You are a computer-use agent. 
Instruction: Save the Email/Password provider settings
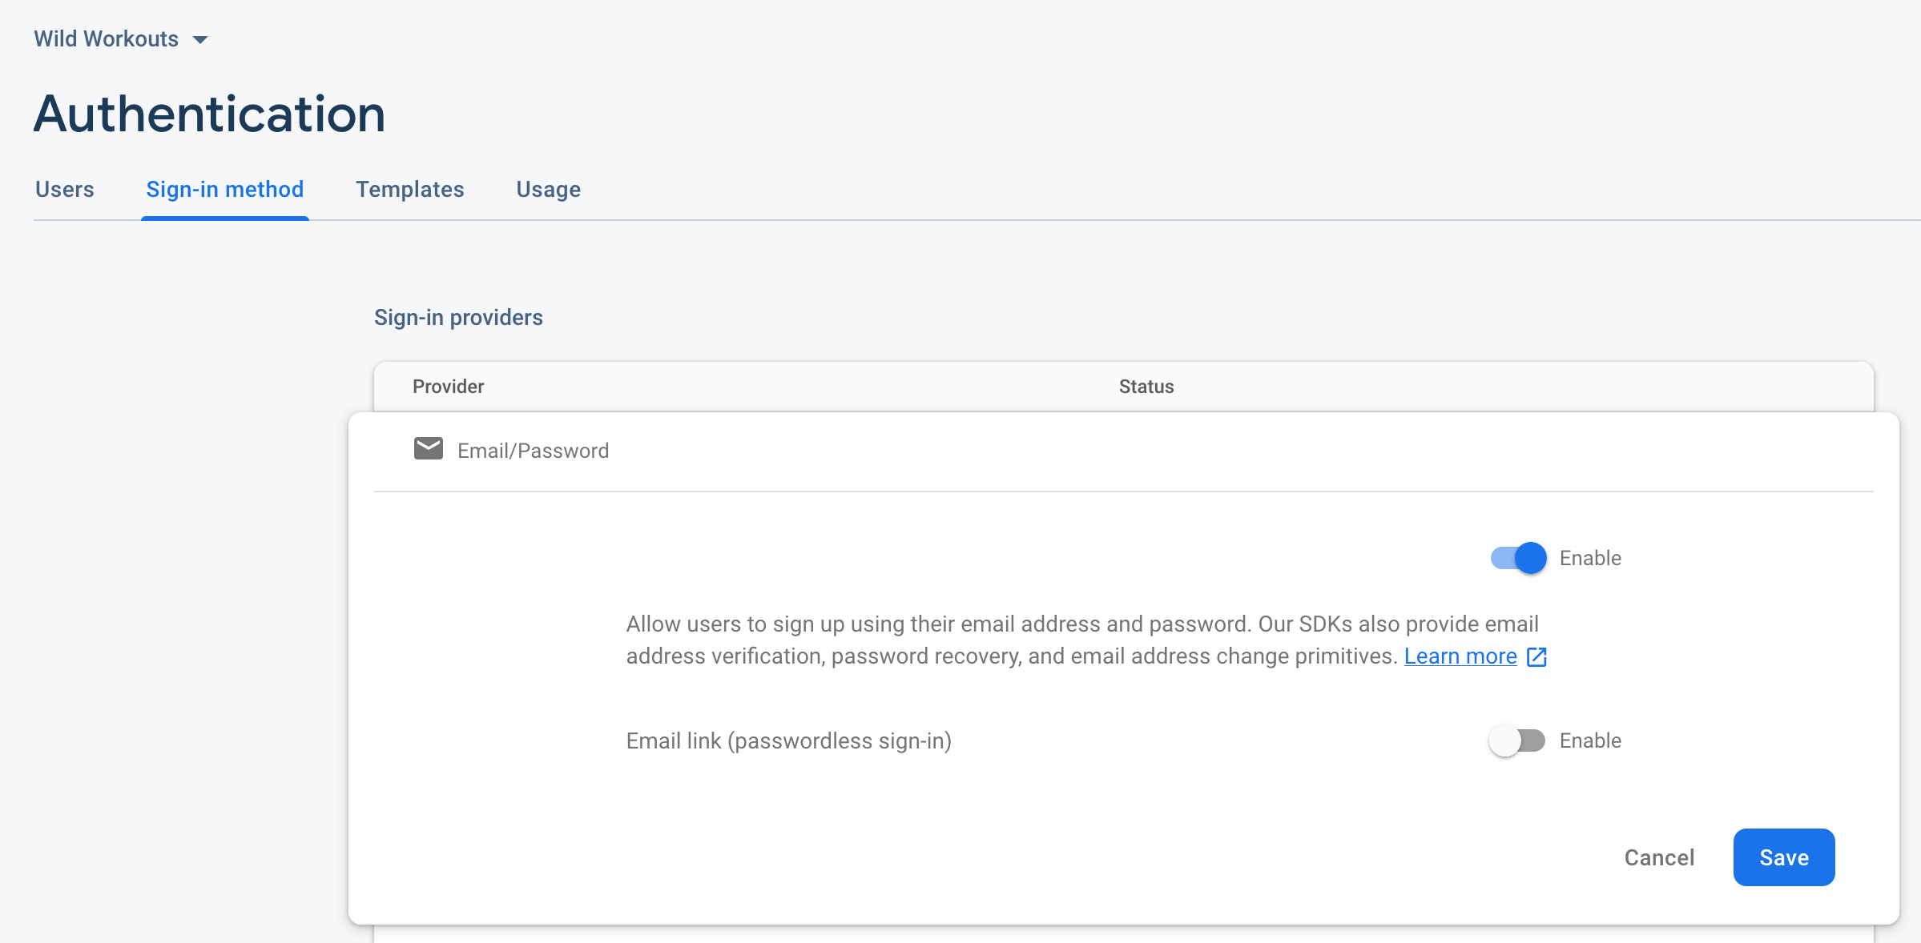point(1783,857)
